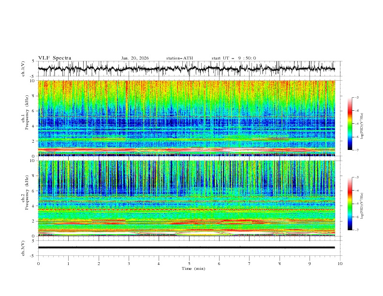Click the time axis tick label "1"
Screen dimensions: 383x296
point(68,264)
